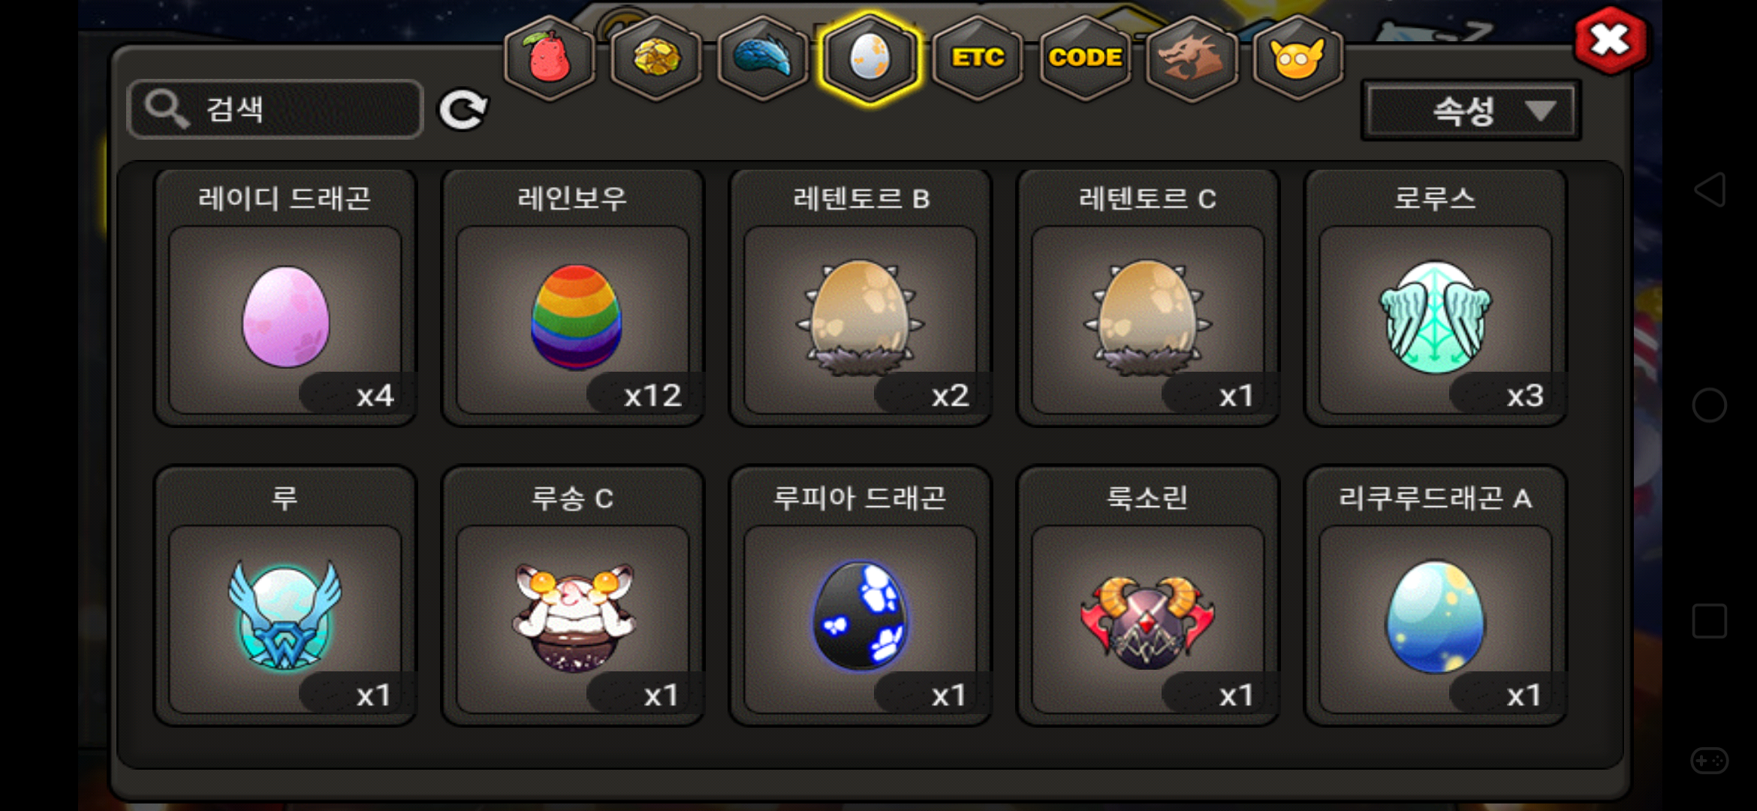Open the brown dragon category tab

[x=1192, y=59]
